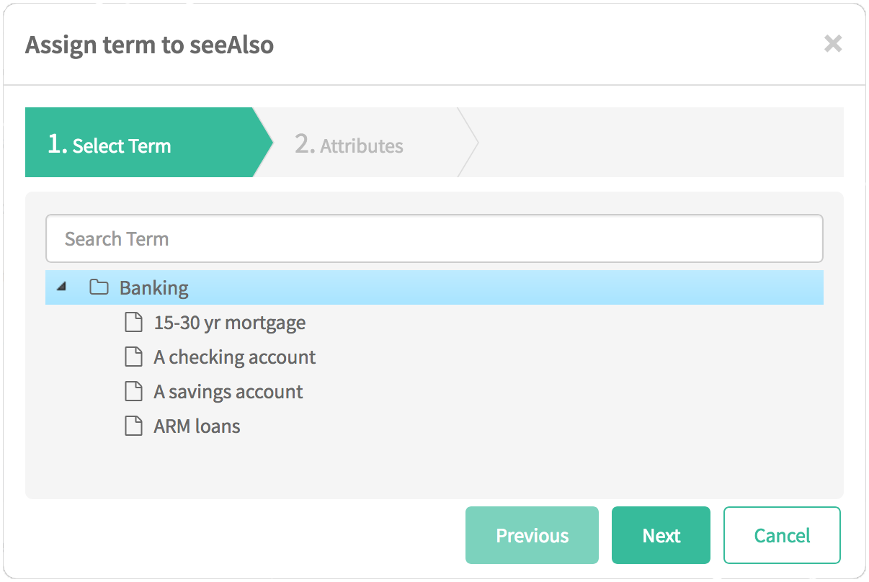Click the document icon beside A savings account
This screenshot has height=582, width=869.
[x=133, y=392]
